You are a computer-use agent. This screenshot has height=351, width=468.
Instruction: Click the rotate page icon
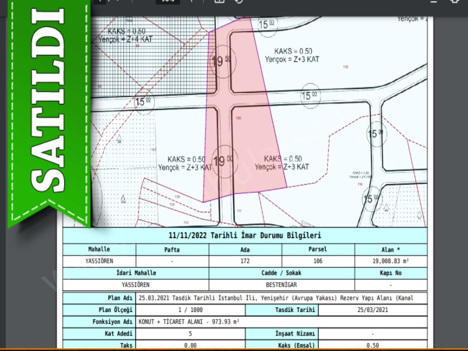coord(238,2)
